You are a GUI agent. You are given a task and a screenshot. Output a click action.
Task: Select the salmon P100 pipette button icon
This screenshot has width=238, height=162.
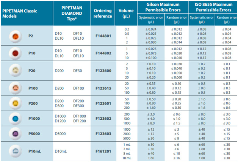pyautogui.click(x=16, y=88)
